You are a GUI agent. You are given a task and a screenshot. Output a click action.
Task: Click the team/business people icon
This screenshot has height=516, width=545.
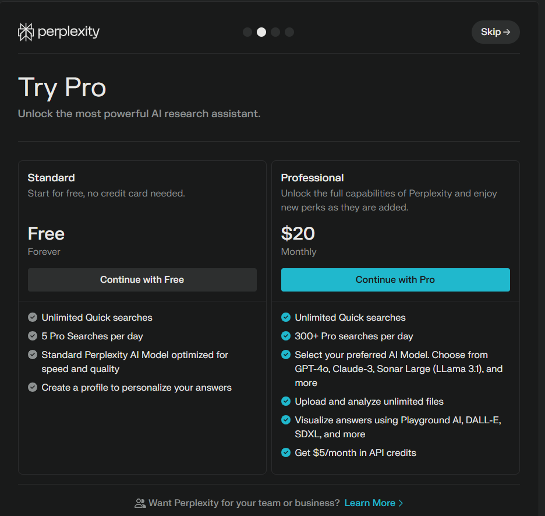tap(140, 503)
